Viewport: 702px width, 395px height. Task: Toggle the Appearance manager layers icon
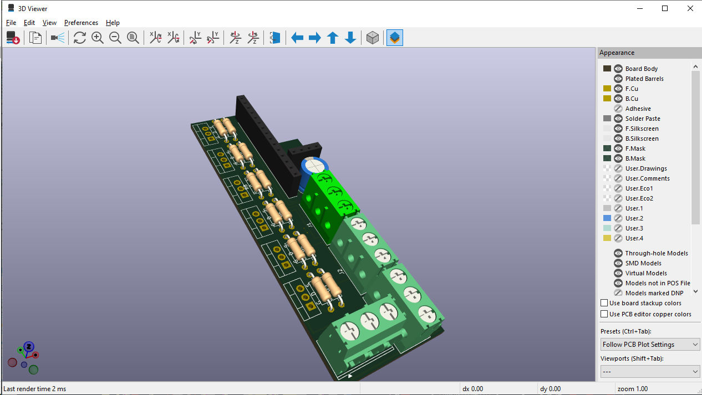[x=395, y=38]
